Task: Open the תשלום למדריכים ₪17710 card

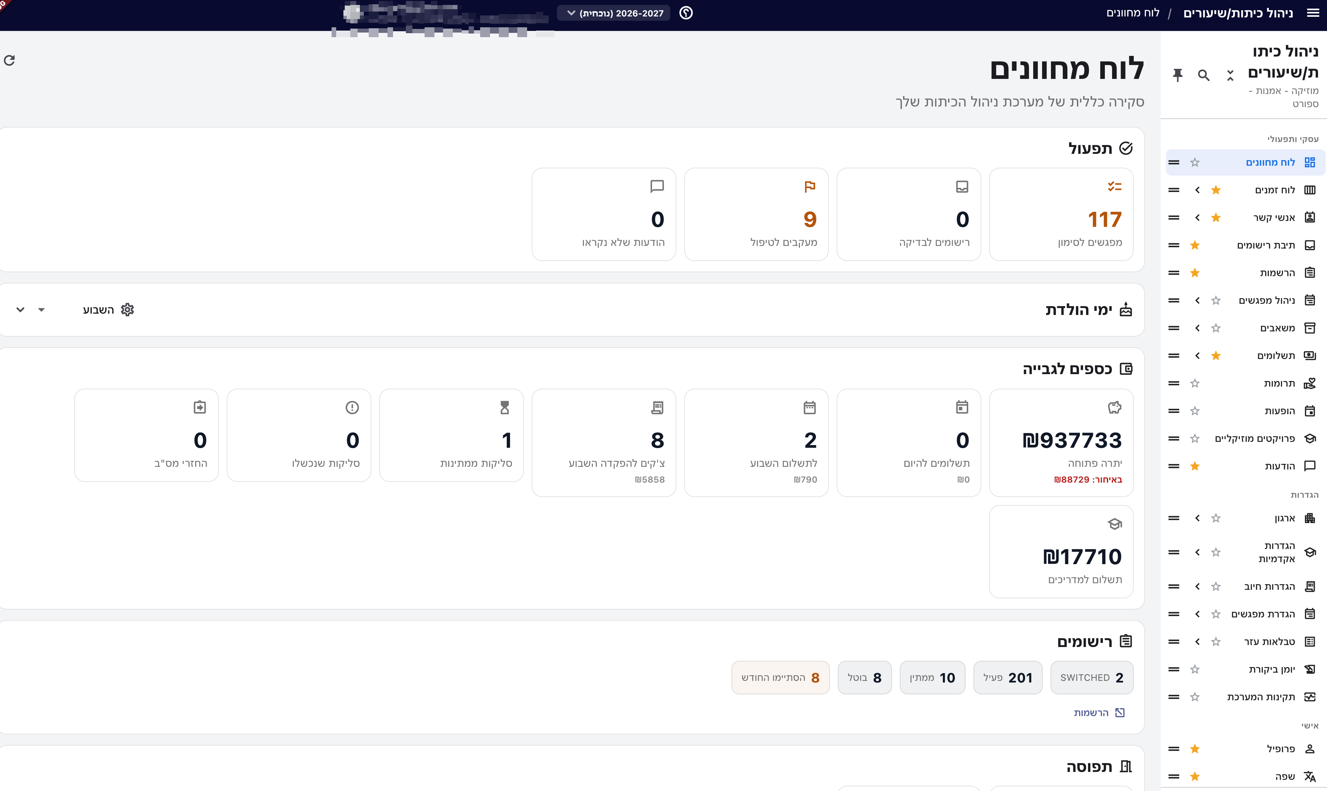Action: [1061, 552]
